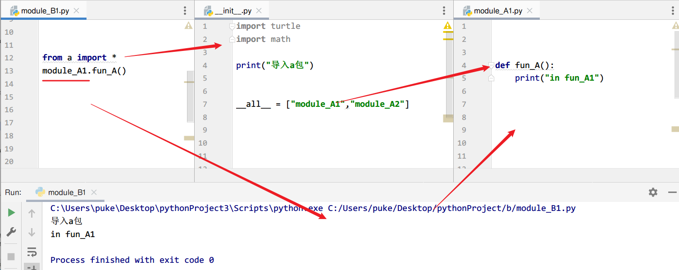Click module_B1.py file path in console output
The height and width of the screenshot is (270, 679).
click(x=451, y=208)
